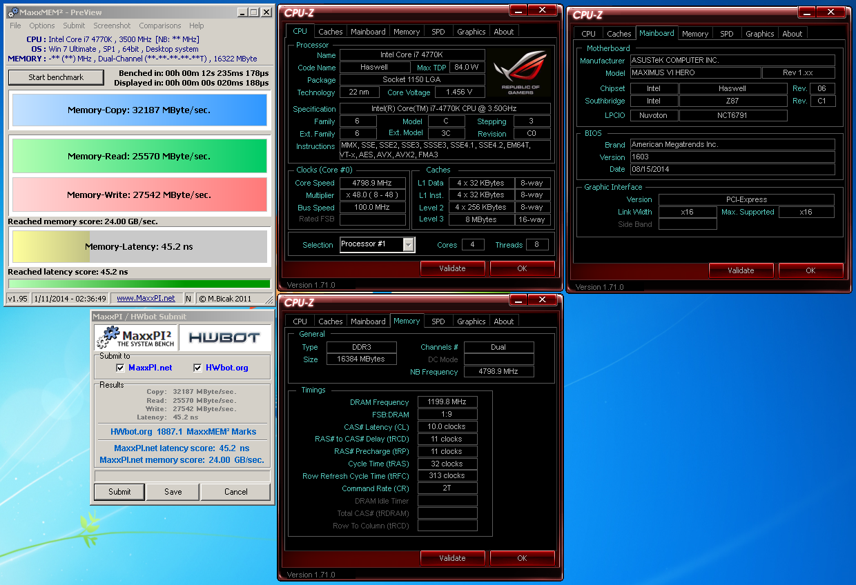The height and width of the screenshot is (585, 856).
Task: Click the DRAM Frequency 1199.8 MHz field
Action: (448, 402)
